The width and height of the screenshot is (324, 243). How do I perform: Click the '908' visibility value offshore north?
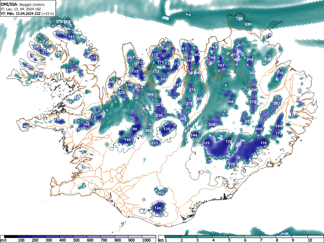point(165,18)
